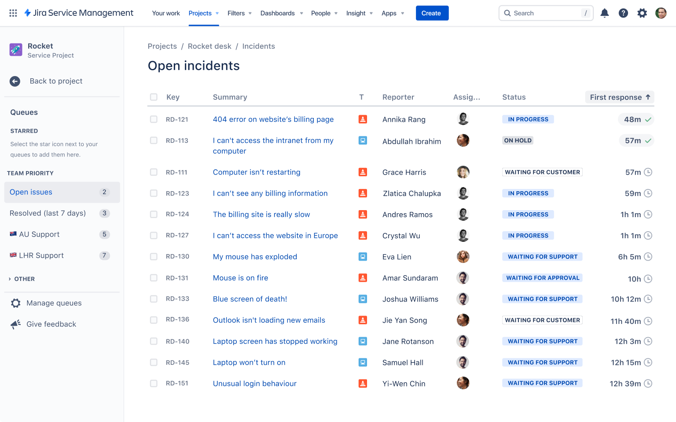Open the app switcher grid icon
The image size is (676, 422).
(x=13, y=13)
